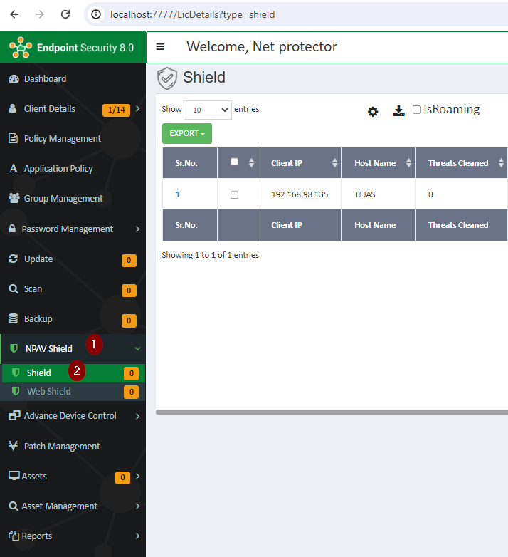Click the Application Policy letter icon
This screenshot has width=508, height=557.
(13, 168)
